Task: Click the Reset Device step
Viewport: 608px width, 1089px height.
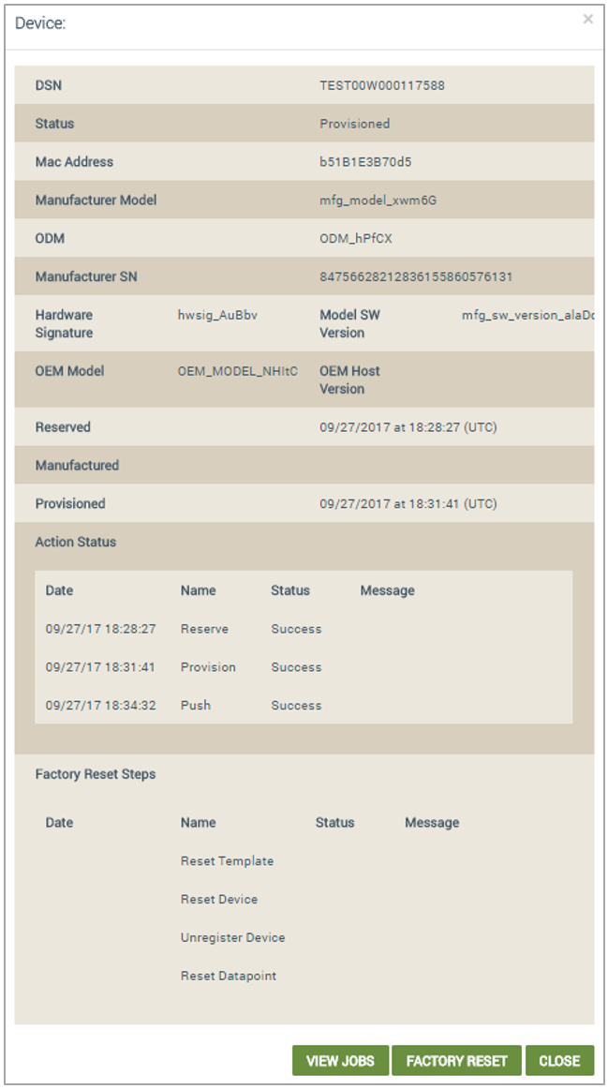Action: [218, 899]
